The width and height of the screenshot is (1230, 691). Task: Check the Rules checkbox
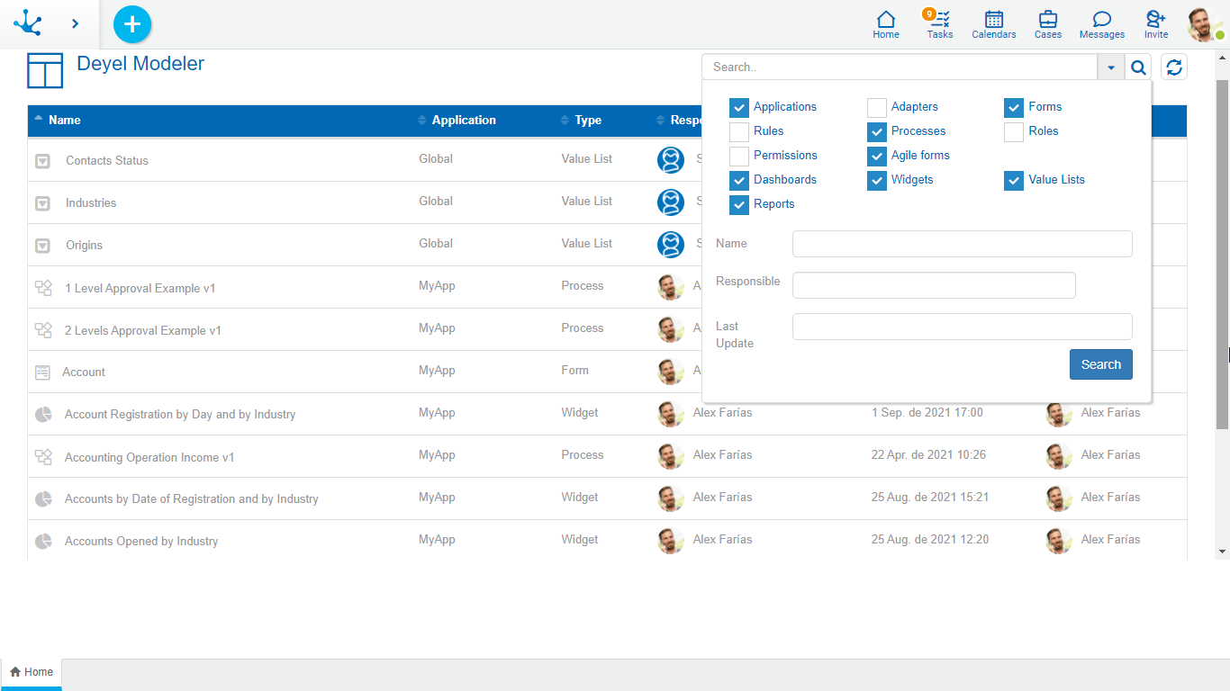pyautogui.click(x=739, y=132)
